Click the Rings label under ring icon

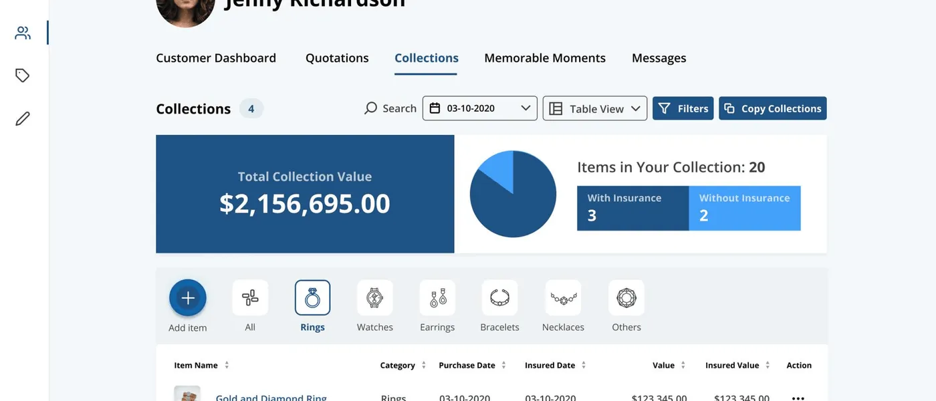click(x=313, y=327)
